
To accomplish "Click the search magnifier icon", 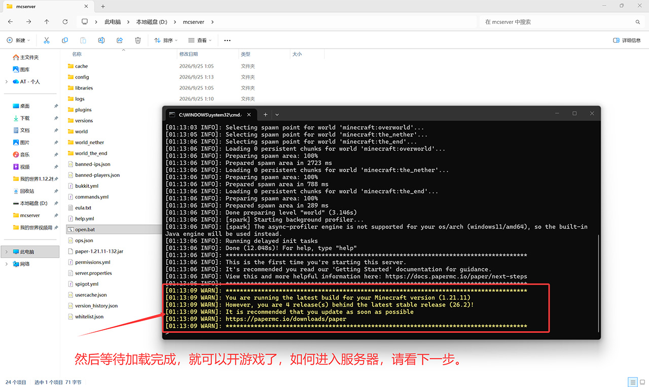I will (x=638, y=22).
